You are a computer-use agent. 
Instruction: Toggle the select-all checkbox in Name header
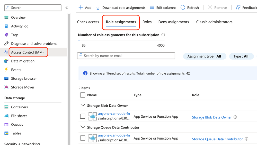pyautogui.click(x=83, y=95)
